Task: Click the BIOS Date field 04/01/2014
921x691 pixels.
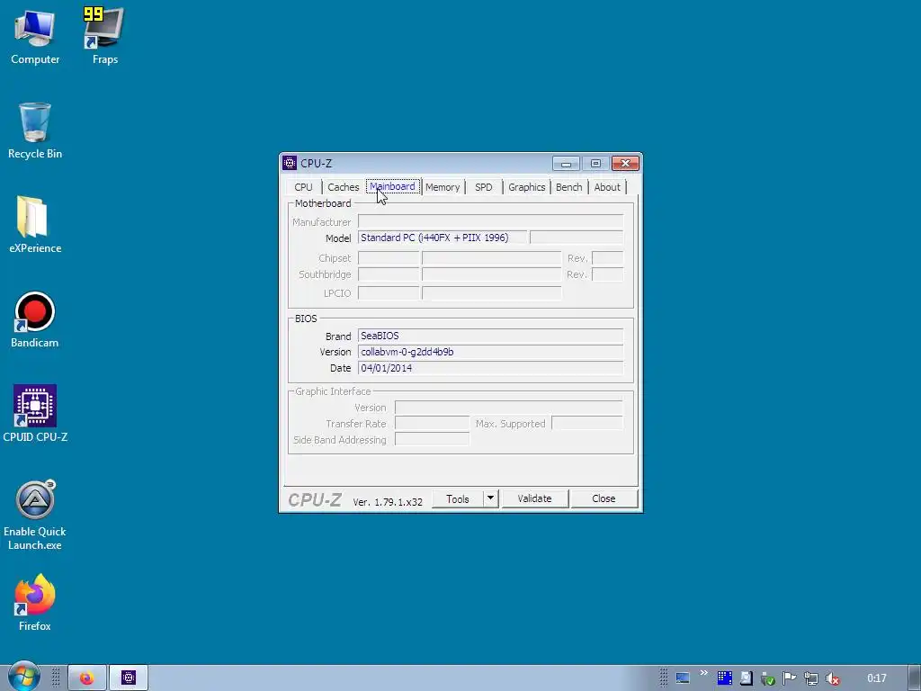Action: pos(490,368)
